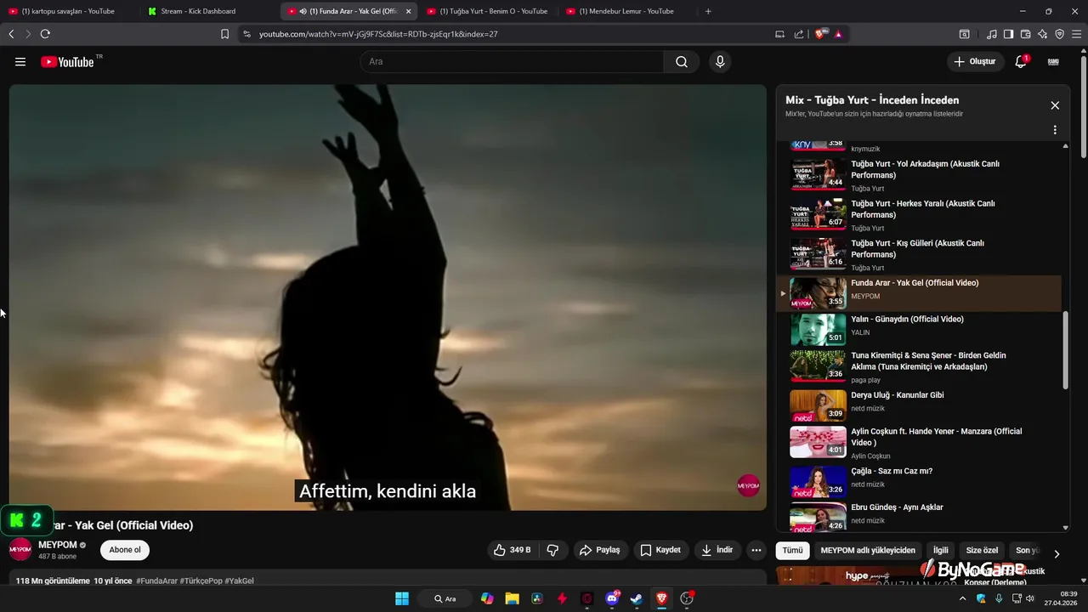The image size is (1088, 612).
Task: Download video with İndir button
Action: coord(717,550)
